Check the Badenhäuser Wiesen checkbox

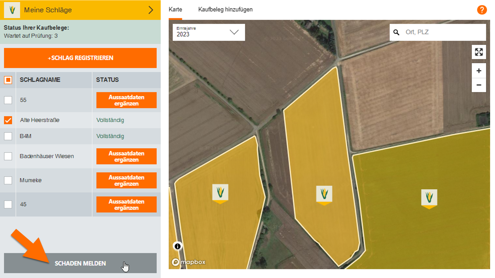tap(8, 156)
